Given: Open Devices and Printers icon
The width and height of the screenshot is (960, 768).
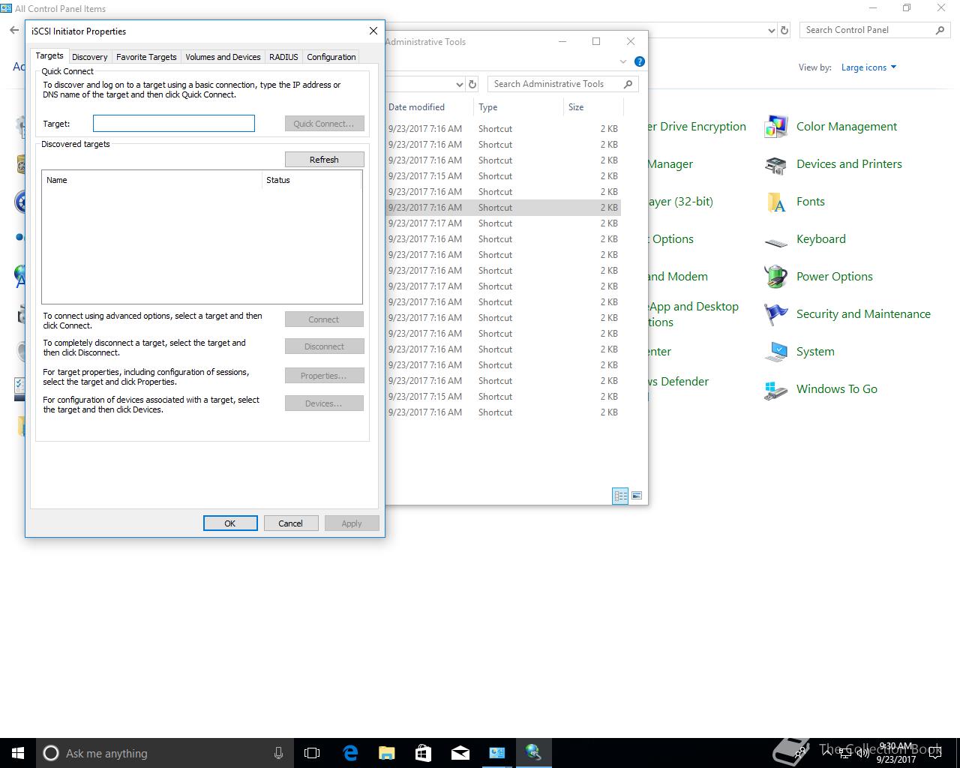Looking at the screenshot, I should [775, 164].
